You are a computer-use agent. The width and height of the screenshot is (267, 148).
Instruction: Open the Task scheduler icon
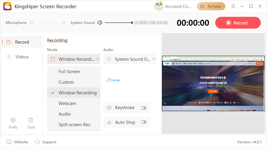point(31,120)
